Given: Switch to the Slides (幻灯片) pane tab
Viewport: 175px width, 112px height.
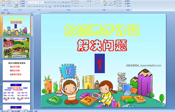Looking at the screenshot, I should coord(3,13).
